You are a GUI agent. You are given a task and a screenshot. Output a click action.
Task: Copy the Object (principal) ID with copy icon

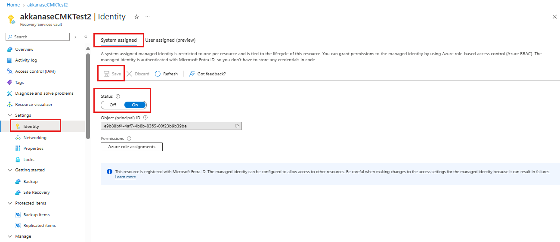pyautogui.click(x=237, y=126)
